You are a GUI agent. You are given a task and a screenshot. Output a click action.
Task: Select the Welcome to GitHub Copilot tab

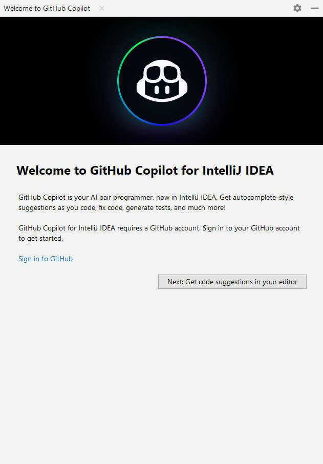click(47, 8)
